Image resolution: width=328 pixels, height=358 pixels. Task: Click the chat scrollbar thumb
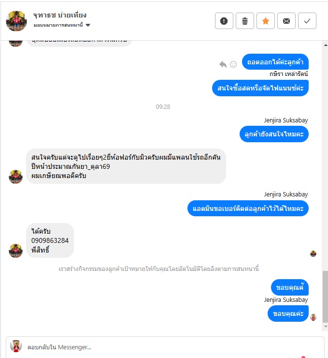[325, 297]
